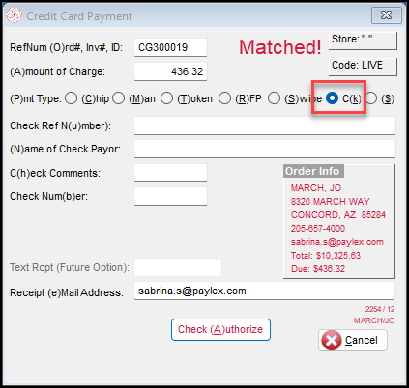This screenshot has height=388, width=409.
Task: Choose the (R)FP payment option
Action: tap(224, 98)
